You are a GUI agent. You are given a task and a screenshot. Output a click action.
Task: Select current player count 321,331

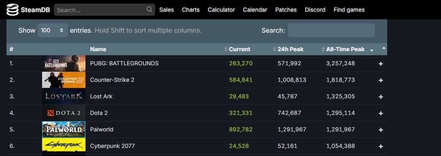(x=241, y=113)
